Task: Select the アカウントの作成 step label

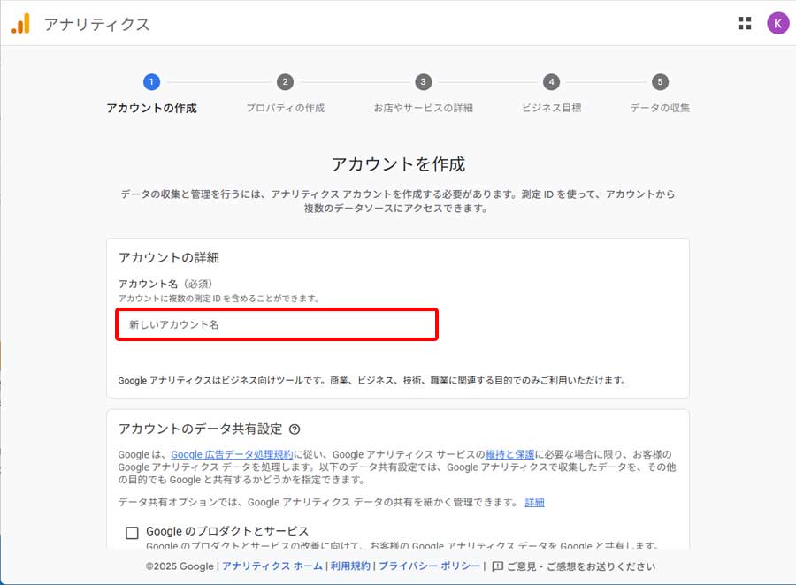Action: (150, 106)
